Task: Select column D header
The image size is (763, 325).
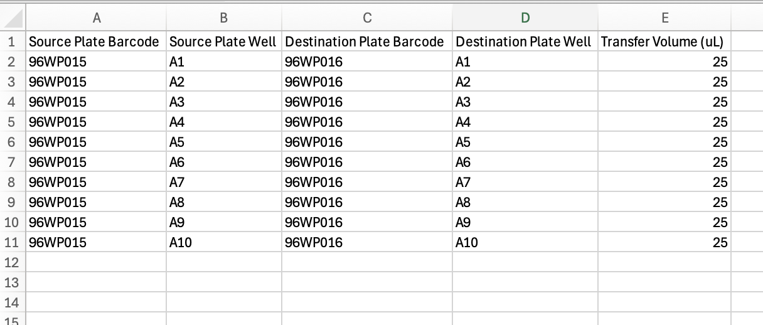Action: click(x=525, y=19)
